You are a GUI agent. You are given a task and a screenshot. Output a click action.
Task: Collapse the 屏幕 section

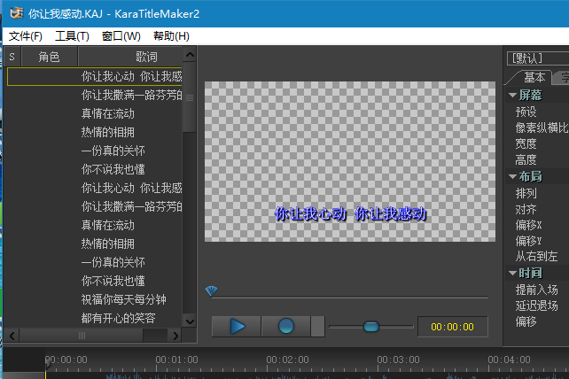point(512,95)
